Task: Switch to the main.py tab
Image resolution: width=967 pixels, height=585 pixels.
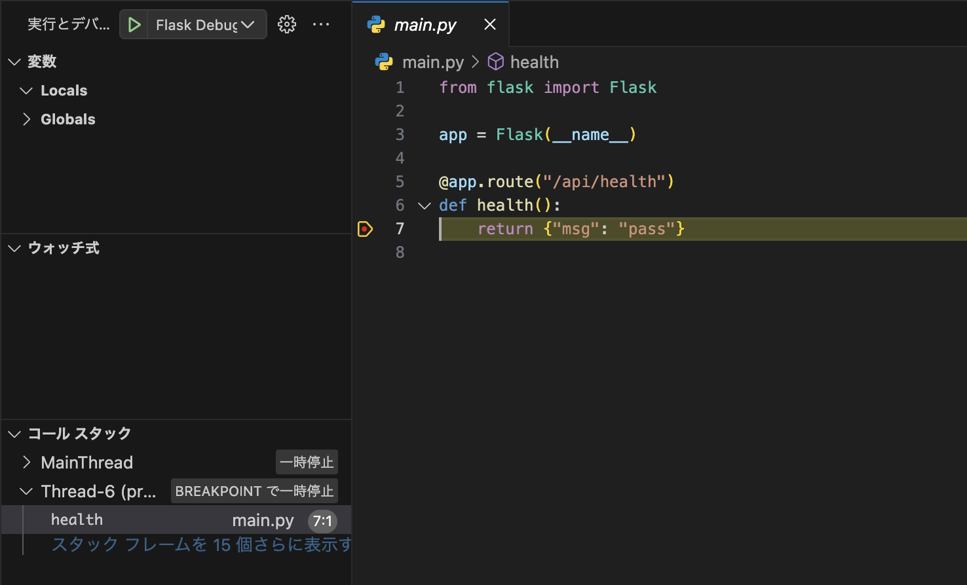Action: pos(425,25)
